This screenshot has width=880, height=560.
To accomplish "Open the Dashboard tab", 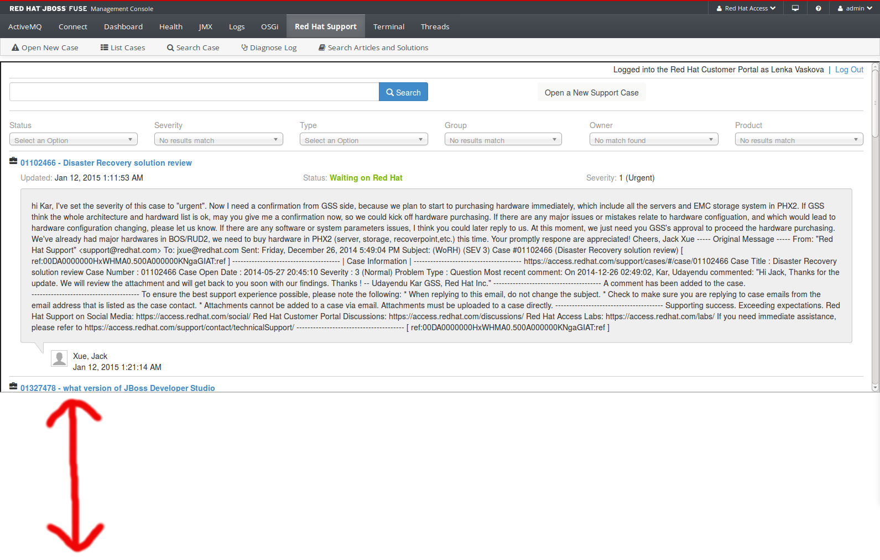I will click(x=123, y=27).
